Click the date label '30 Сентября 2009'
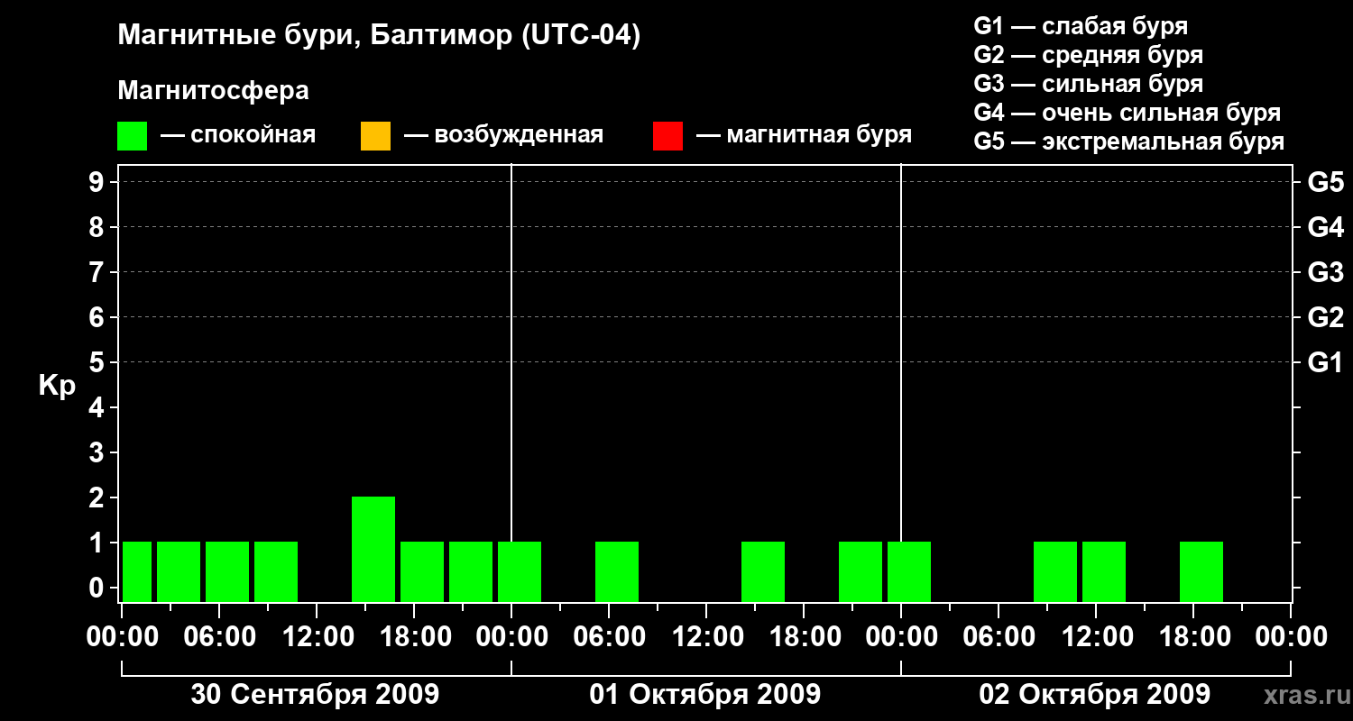The width and height of the screenshot is (1353, 721). (315, 694)
